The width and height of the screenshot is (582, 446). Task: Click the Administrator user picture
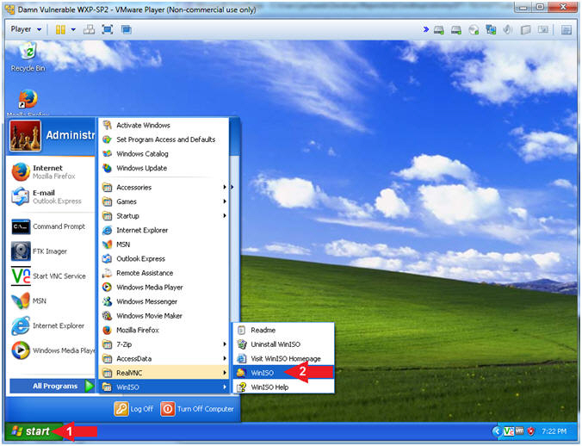[25, 136]
